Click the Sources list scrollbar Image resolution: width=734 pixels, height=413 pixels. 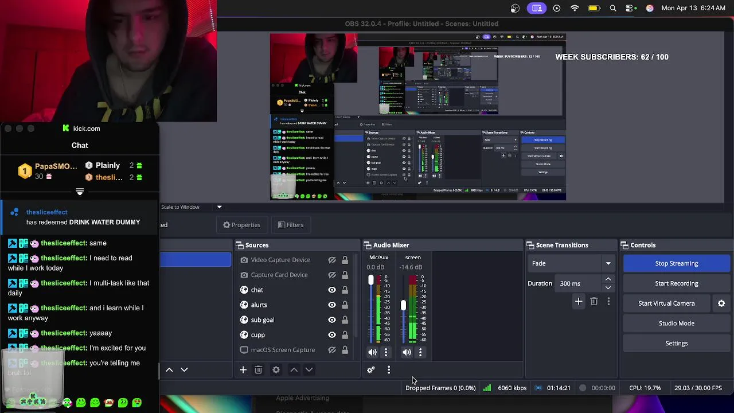356,295
